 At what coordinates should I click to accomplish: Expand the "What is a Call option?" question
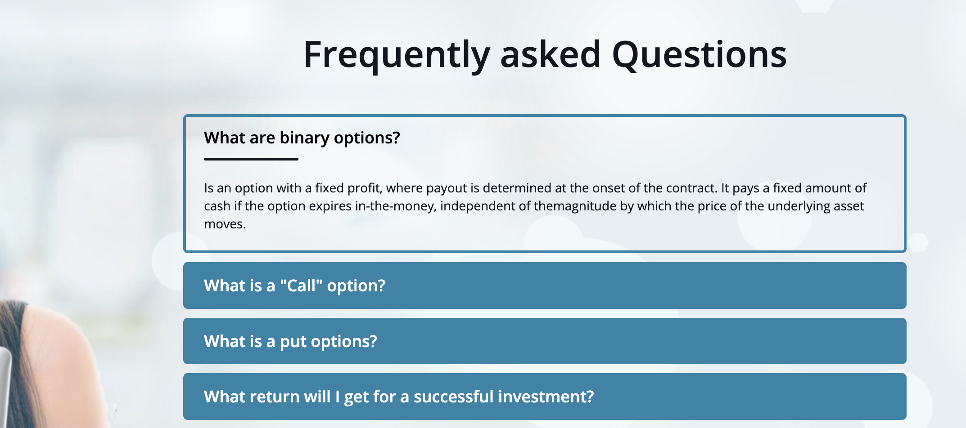click(x=545, y=285)
